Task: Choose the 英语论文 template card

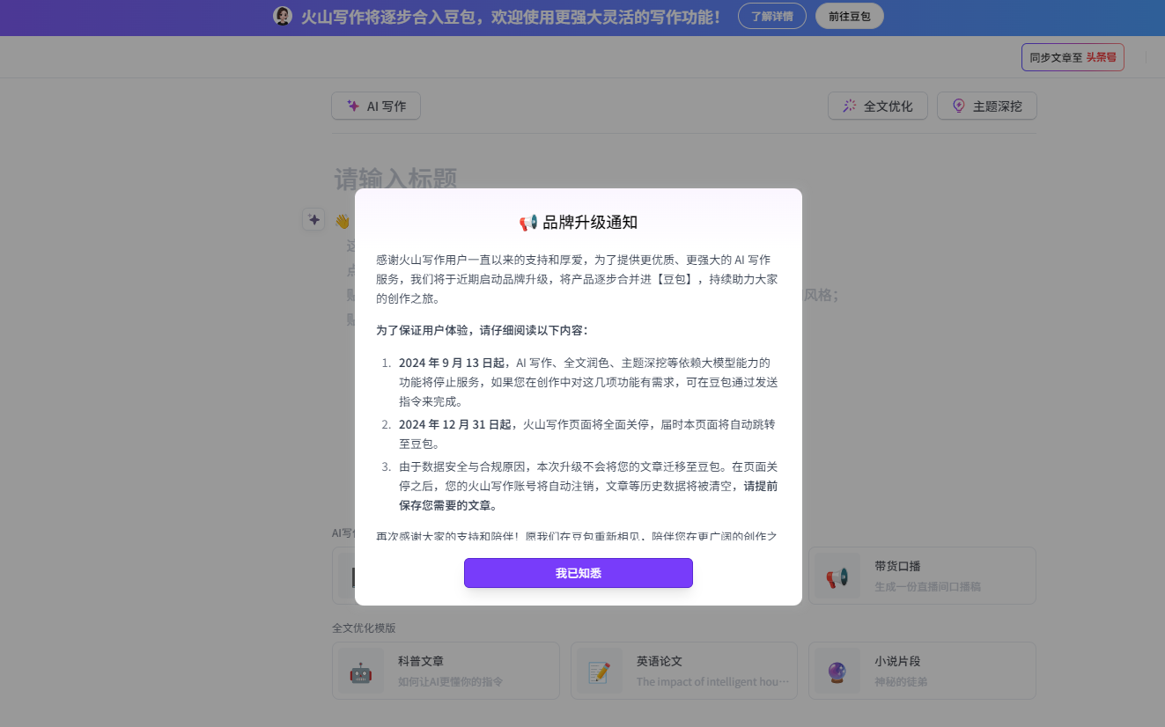Action: pyautogui.click(x=684, y=671)
